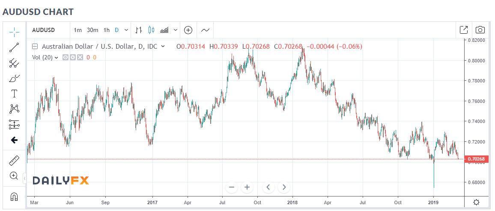Viewport: 495px width, 211px height.
Task: Select the long position forecasting tool
Action: coord(14,125)
